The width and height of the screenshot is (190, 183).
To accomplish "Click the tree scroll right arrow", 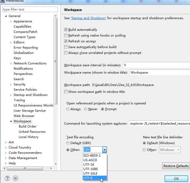I will [51, 168].
